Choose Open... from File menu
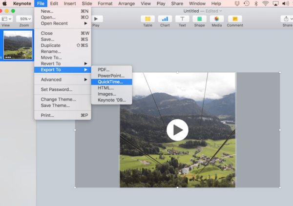The image size is (293, 206). click(x=63, y=18)
